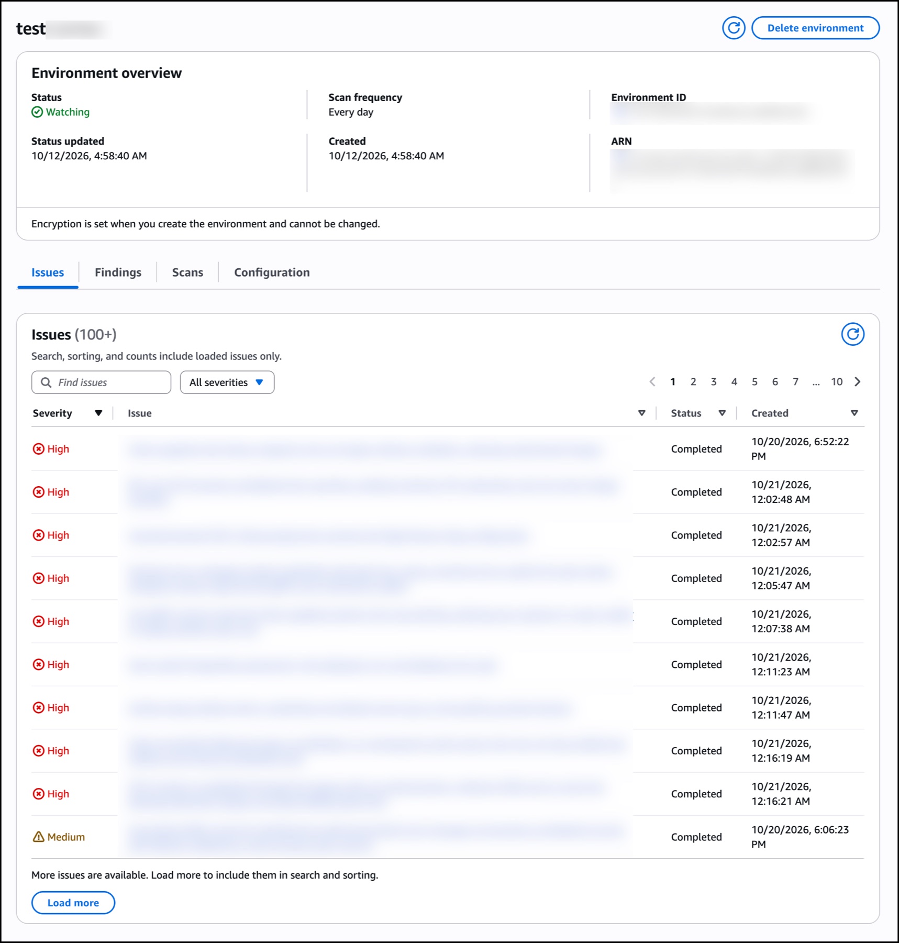The image size is (899, 943).
Task: Click Delete environment button
Action: pyautogui.click(x=815, y=28)
